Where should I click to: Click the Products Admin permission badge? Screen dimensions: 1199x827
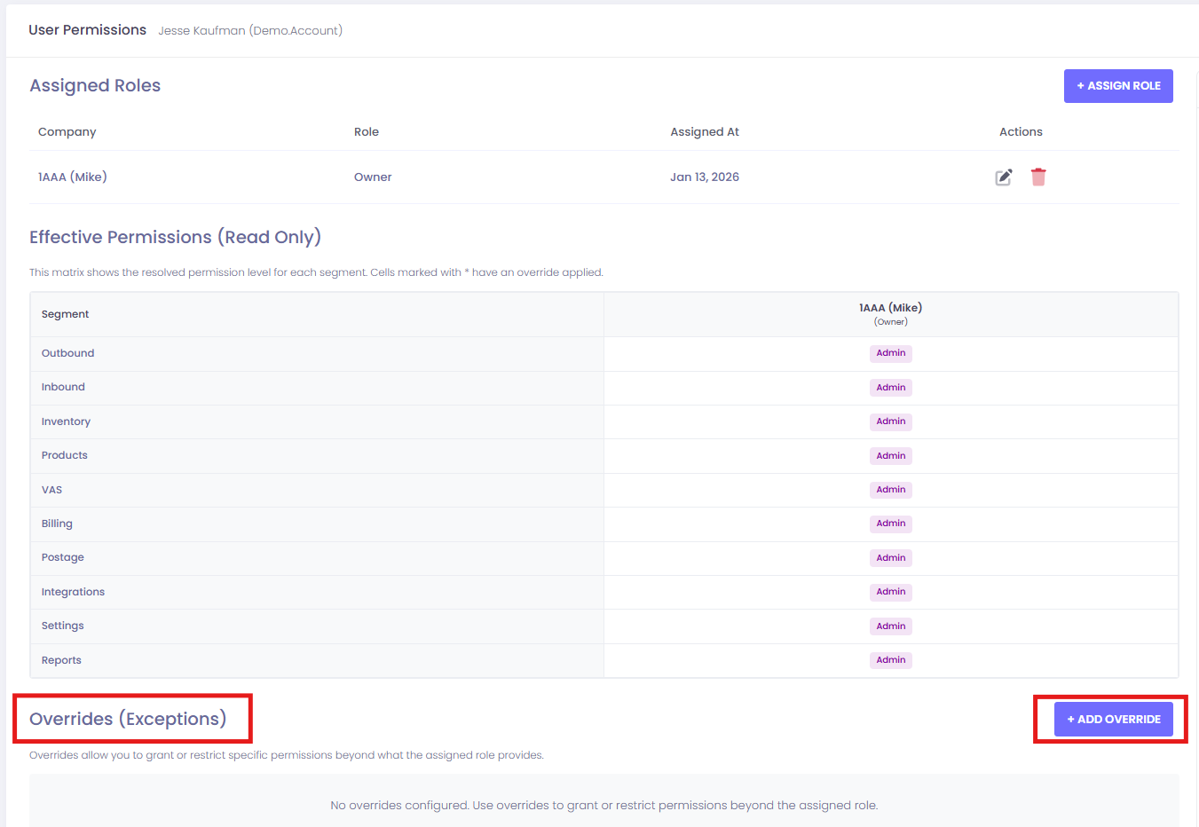pyautogui.click(x=890, y=456)
